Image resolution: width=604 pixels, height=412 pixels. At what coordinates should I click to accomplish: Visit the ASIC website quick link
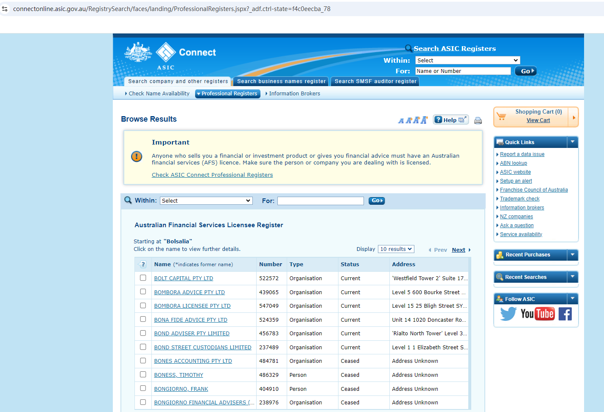[515, 172]
